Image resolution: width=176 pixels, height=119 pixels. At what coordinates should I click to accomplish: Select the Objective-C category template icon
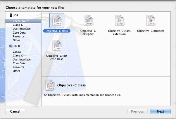[x=88, y=20]
